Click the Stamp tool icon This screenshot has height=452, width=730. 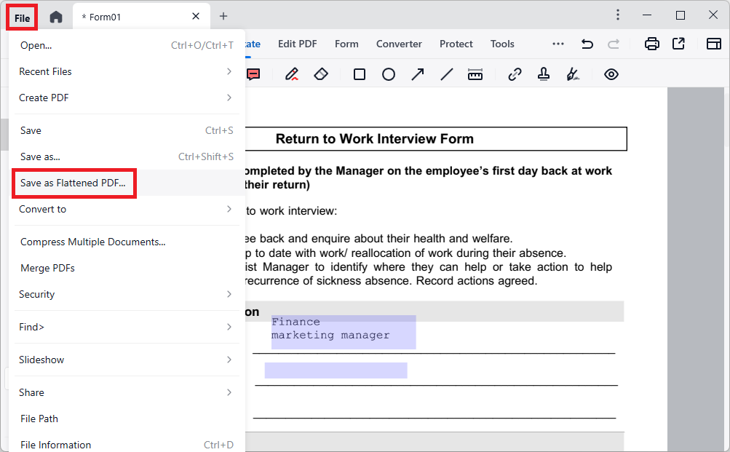coord(544,74)
